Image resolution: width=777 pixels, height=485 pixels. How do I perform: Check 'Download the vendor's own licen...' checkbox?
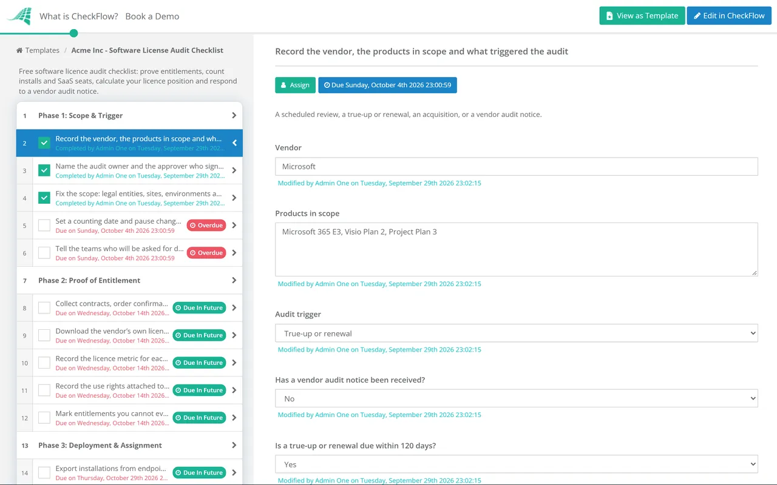click(x=44, y=335)
